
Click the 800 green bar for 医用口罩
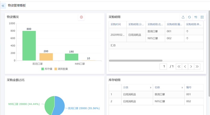[29, 46]
